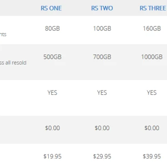The image size is (167, 167).
Task: Select the YES under RS THREE
Action: 152,92
